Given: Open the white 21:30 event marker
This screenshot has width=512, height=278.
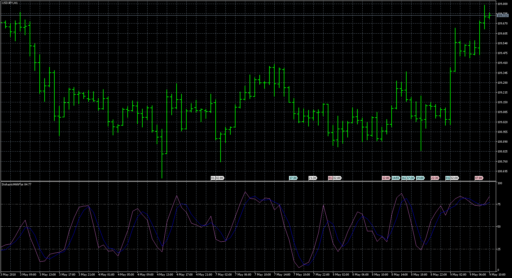Looking at the screenshot, I should [313, 178].
